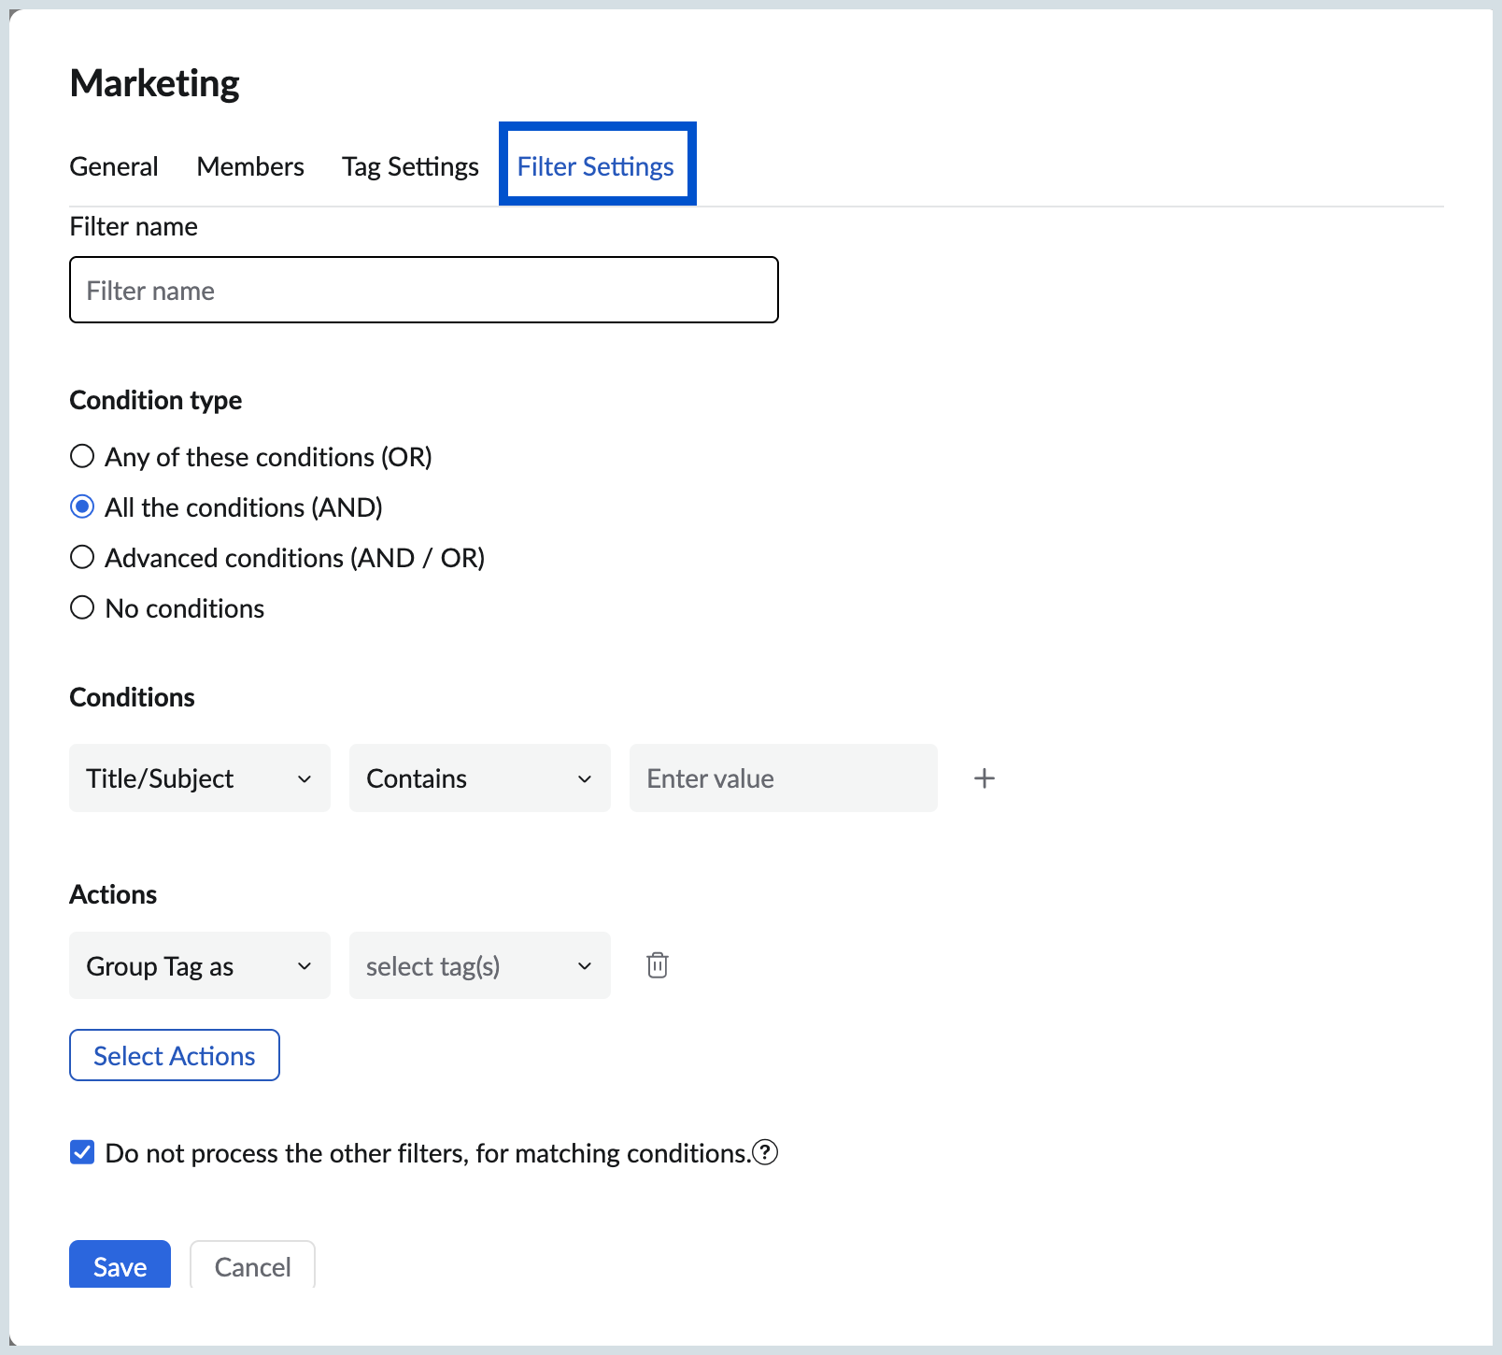Viewport: 1502px width, 1355px height.
Task: Expand the Title/Subject dropdown
Action: click(199, 778)
